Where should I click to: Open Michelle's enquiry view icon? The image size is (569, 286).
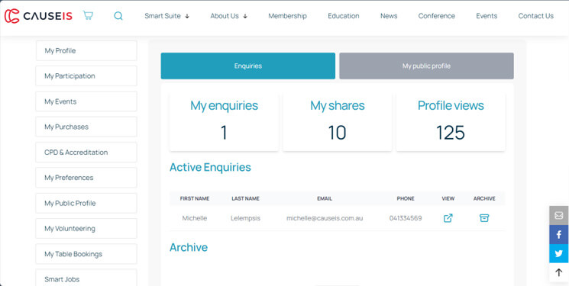[x=448, y=218]
